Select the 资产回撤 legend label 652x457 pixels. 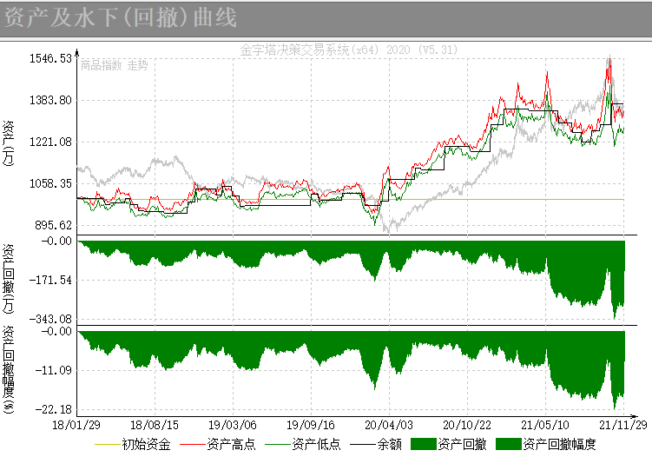point(462,445)
